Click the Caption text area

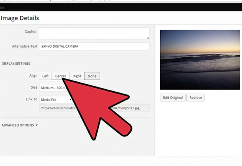[94, 33]
